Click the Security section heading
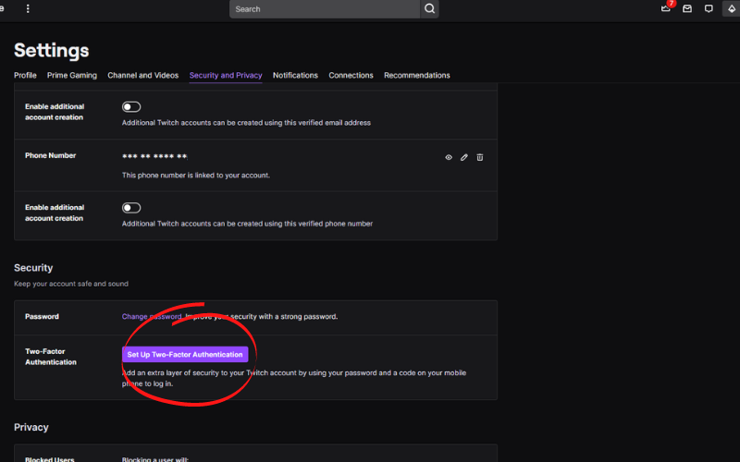This screenshot has width=740, height=462. pos(33,268)
